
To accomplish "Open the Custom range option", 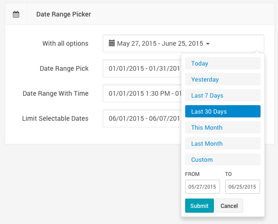I will pyautogui.click(x=223, y=159).
